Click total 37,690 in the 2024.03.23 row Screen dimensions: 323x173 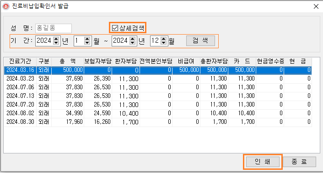pyautogui.click(x=74, y=78)
